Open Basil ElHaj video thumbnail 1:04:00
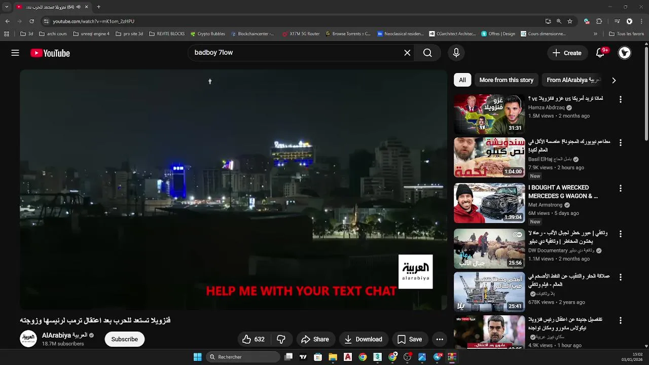This screenshot has width=649, height=365. click(x=489, y=157)
